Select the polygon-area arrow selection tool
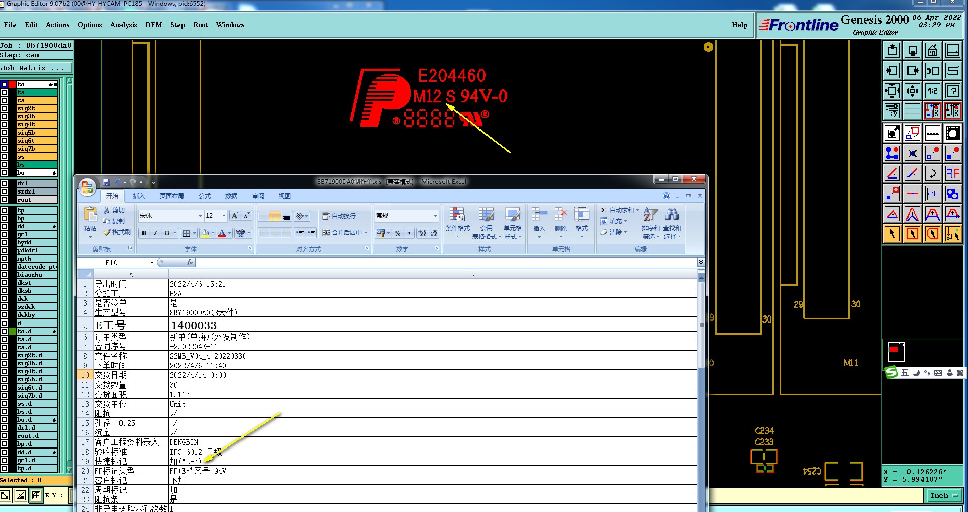968x512 pixels. click(x=933, y=234)
